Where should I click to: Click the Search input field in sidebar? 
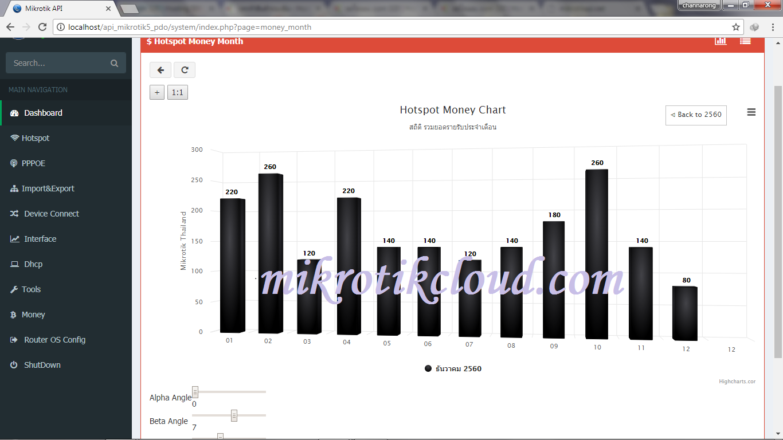pyautogui.click(x=57, y=63)
